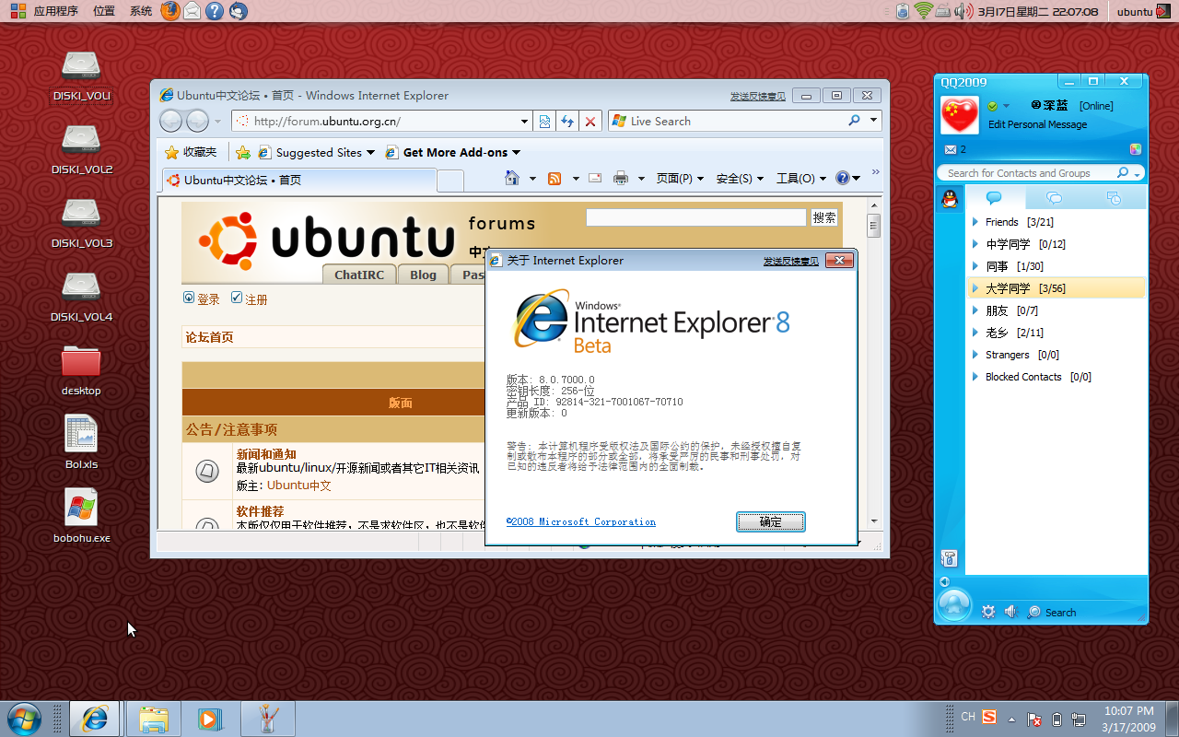Expand the Friends [3/21] contact group
The width and height of the screenshot is (1179, 737).
click(x=975, y=222)
